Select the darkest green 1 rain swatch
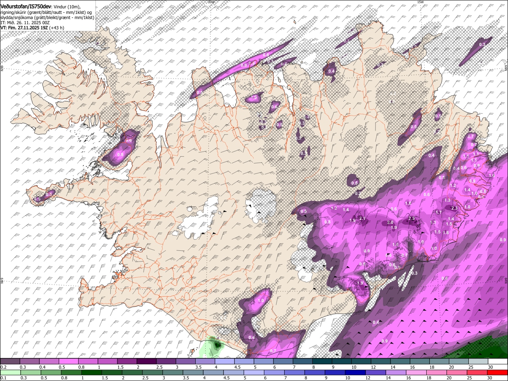Image resolution: width=508 pixels, height=381 pixels. [x=91, y=372]
